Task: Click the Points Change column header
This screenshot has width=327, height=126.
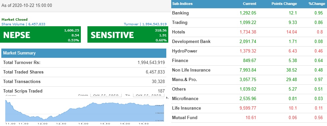Action: pos(284,4)
